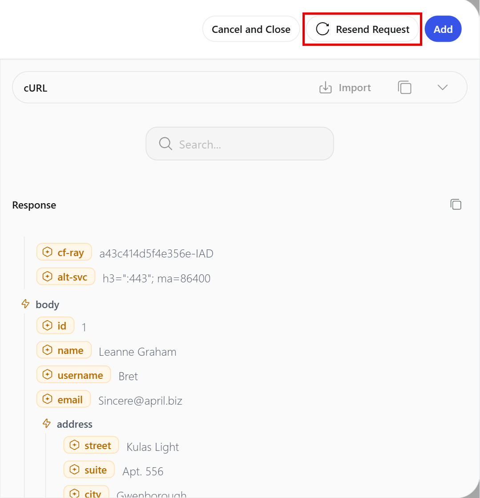The width and height of the screenshot is (480, 498).
Task: Select the email variable pill
Action: tap(64, 399)
